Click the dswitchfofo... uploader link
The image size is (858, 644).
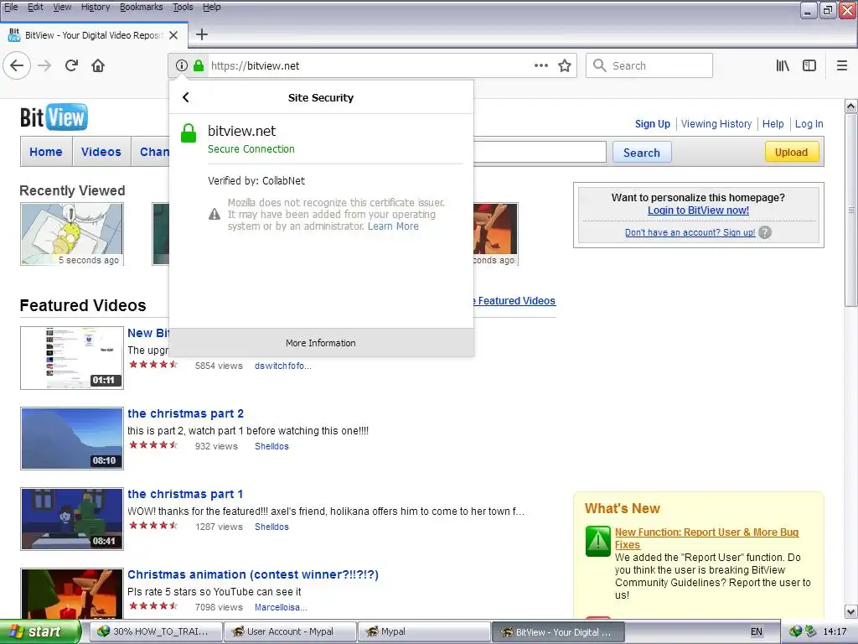coord(283,366)
